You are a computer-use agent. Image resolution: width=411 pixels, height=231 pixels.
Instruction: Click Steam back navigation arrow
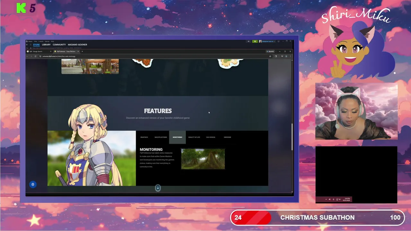27,45
